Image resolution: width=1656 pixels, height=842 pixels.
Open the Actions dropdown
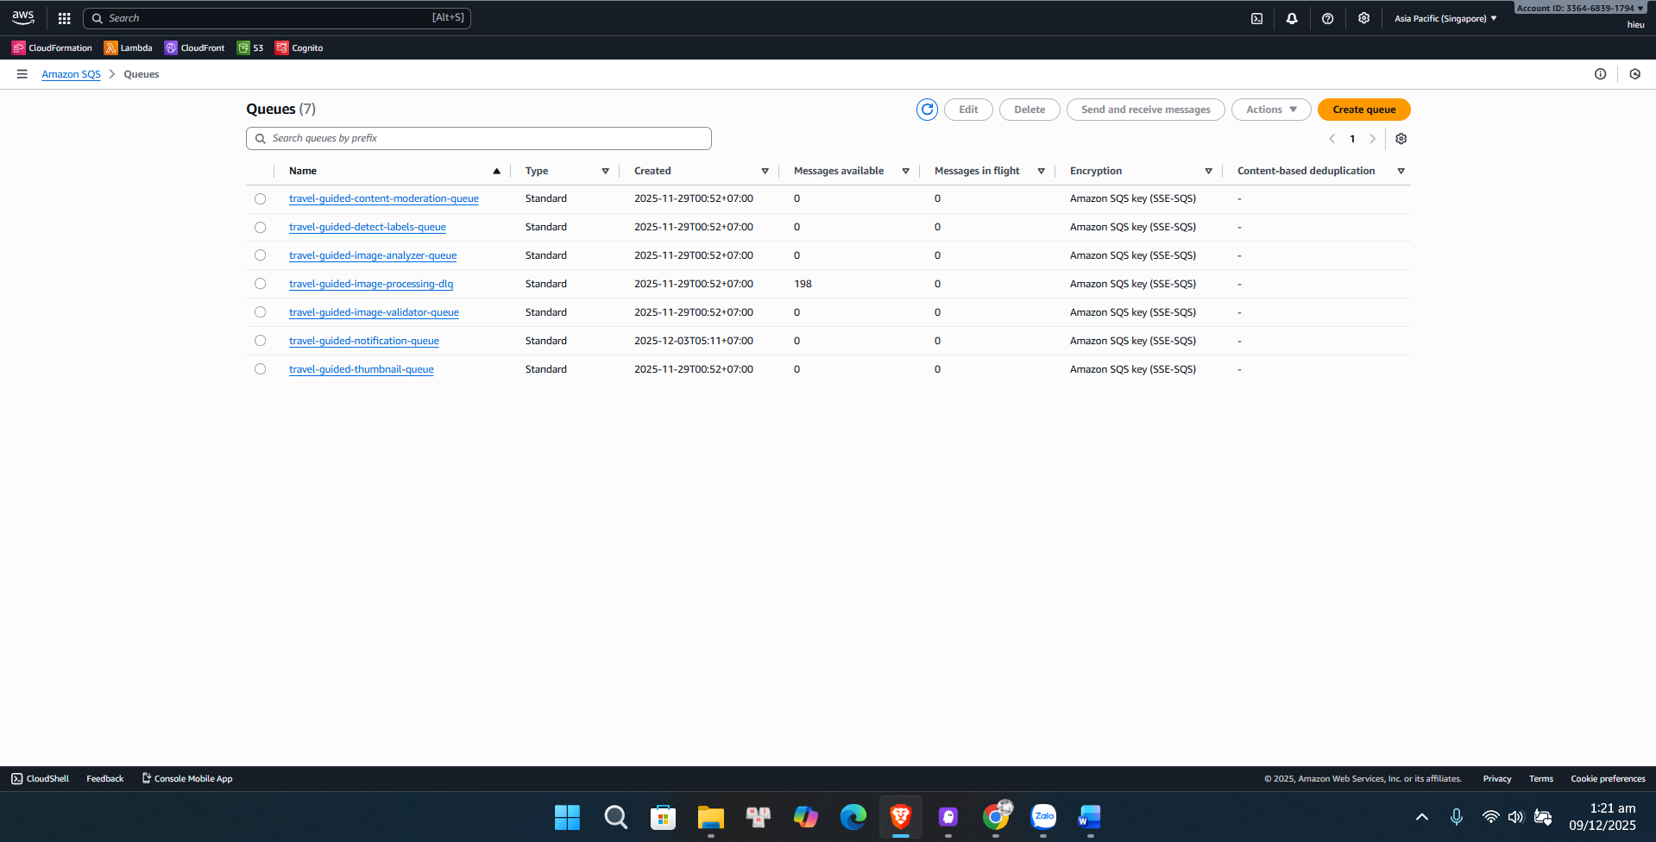[x=1270, y=110]
